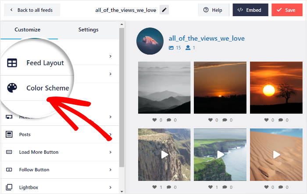Click the sidebar scroll up arrow
This screenshot has width=307, height=194.
tap(121, 24)
